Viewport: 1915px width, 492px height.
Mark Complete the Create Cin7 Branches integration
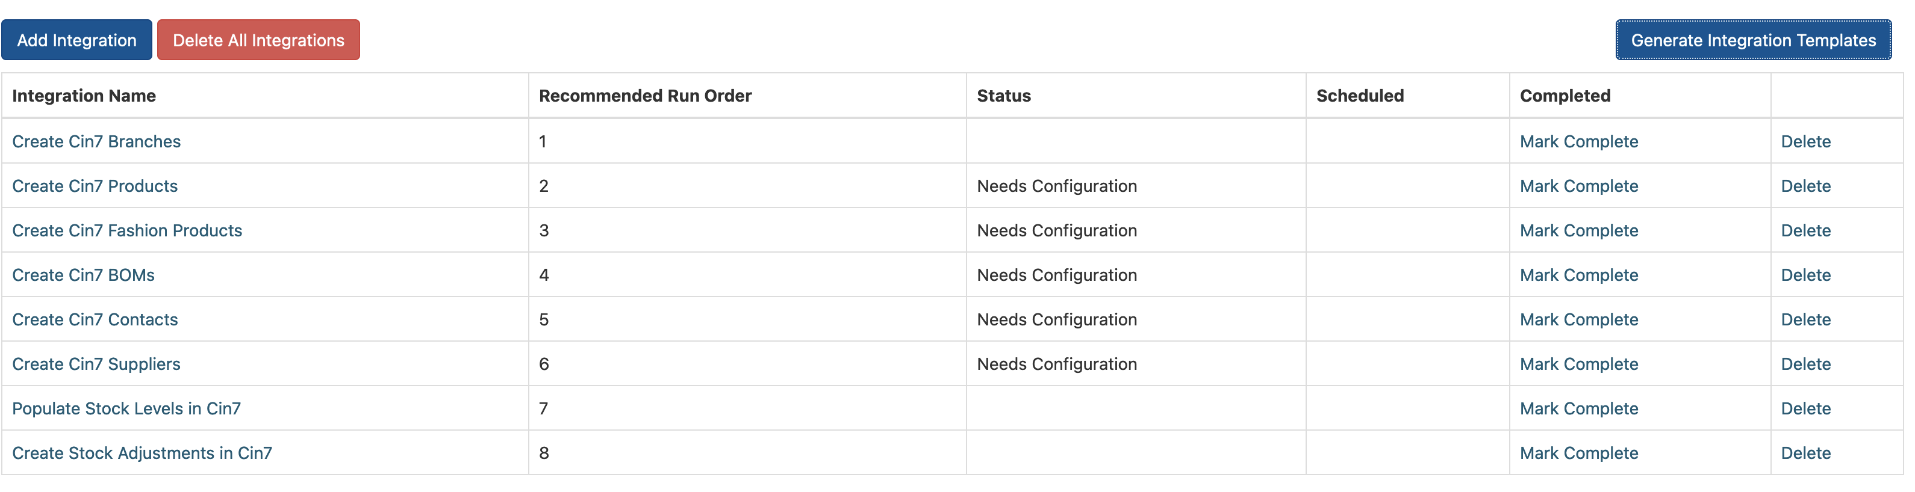pyautogui.click(x=1579, y=141)
